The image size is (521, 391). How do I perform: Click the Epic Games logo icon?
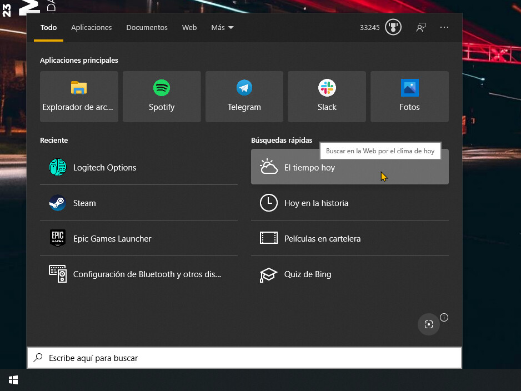[x=58, y=238]
